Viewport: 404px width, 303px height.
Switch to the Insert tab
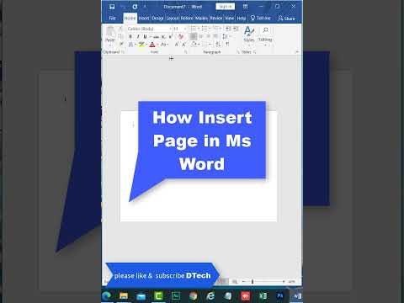[144, 18]
